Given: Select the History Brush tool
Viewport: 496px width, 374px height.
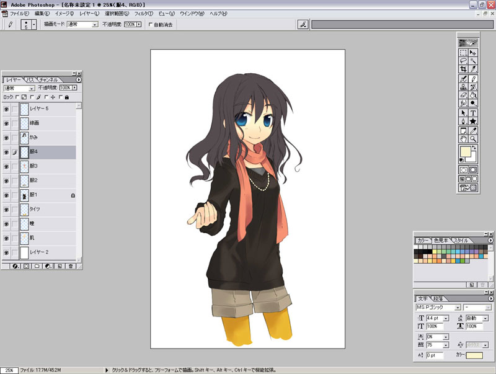Looking at the screenshot, I should click(x=473, y=87).
